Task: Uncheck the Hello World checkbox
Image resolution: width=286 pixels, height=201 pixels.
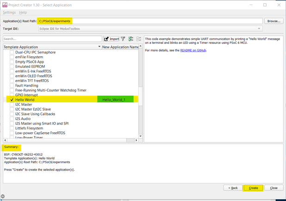Action: pyautogui.click(x=12, y=100)
